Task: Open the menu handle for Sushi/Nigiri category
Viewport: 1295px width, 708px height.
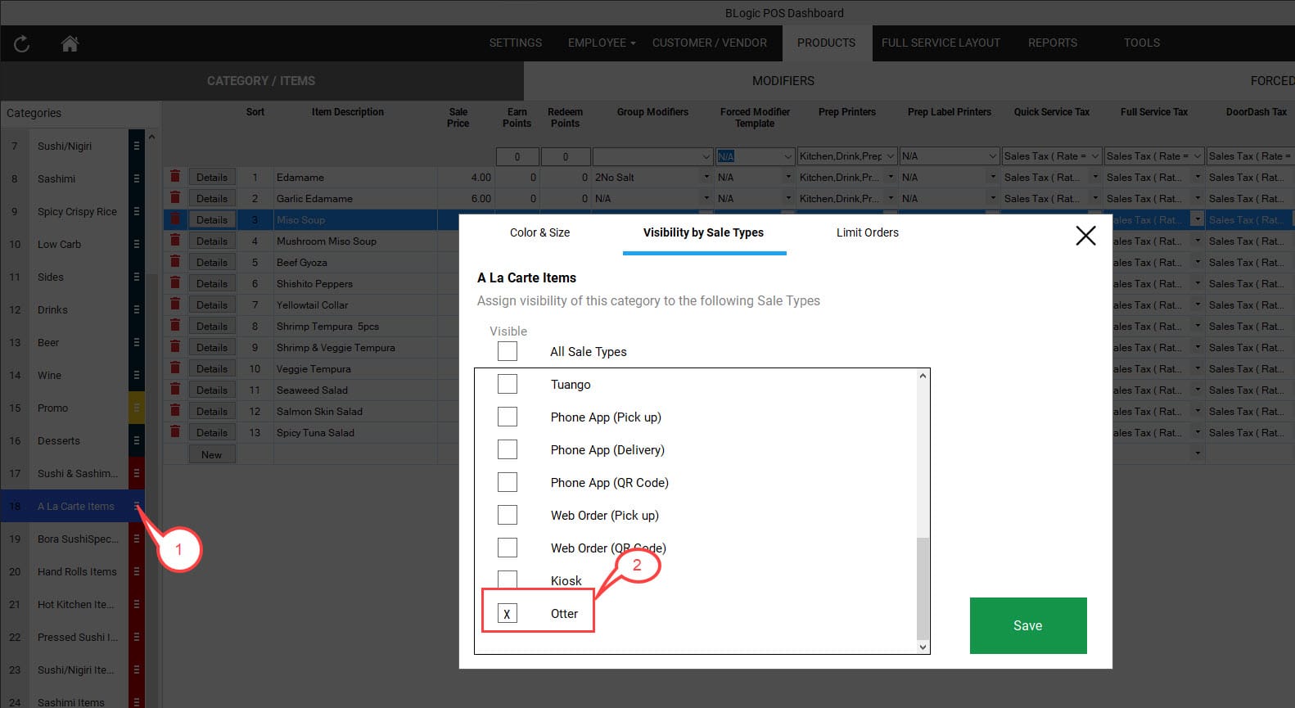Action: click(137, 146)
